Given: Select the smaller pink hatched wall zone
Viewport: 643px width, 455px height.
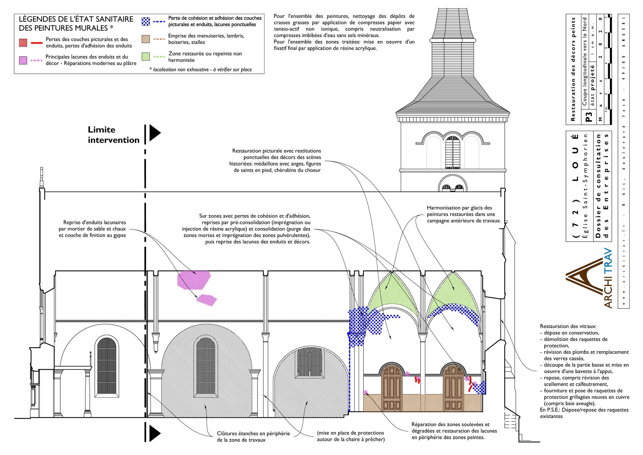Looking at the screenshot, I should pyautogui.click(x=207, y=299).
